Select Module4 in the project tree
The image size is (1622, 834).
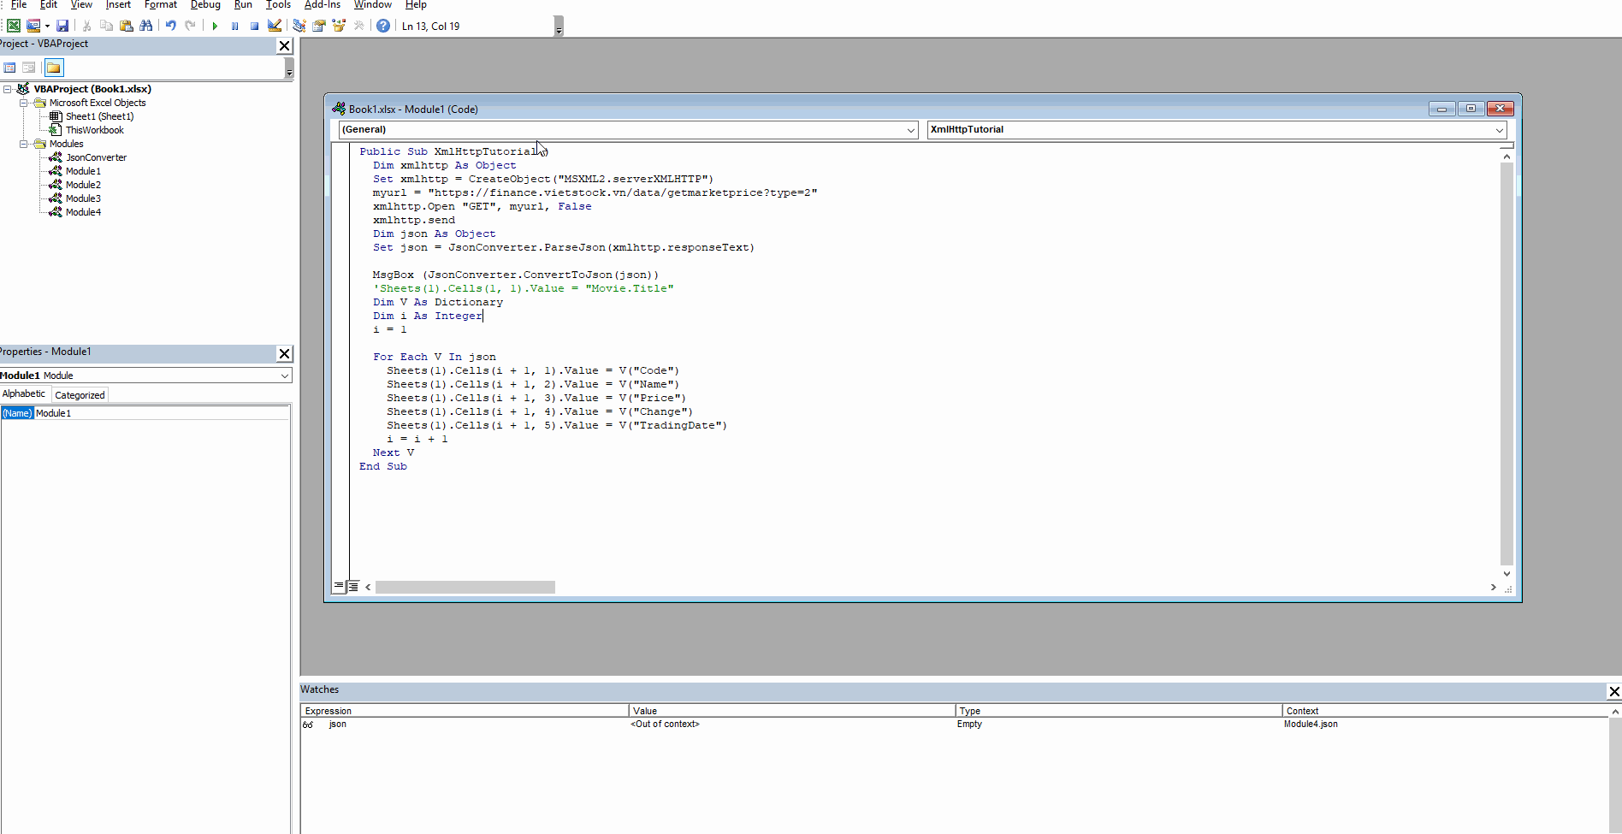click(x=83, y=212)
